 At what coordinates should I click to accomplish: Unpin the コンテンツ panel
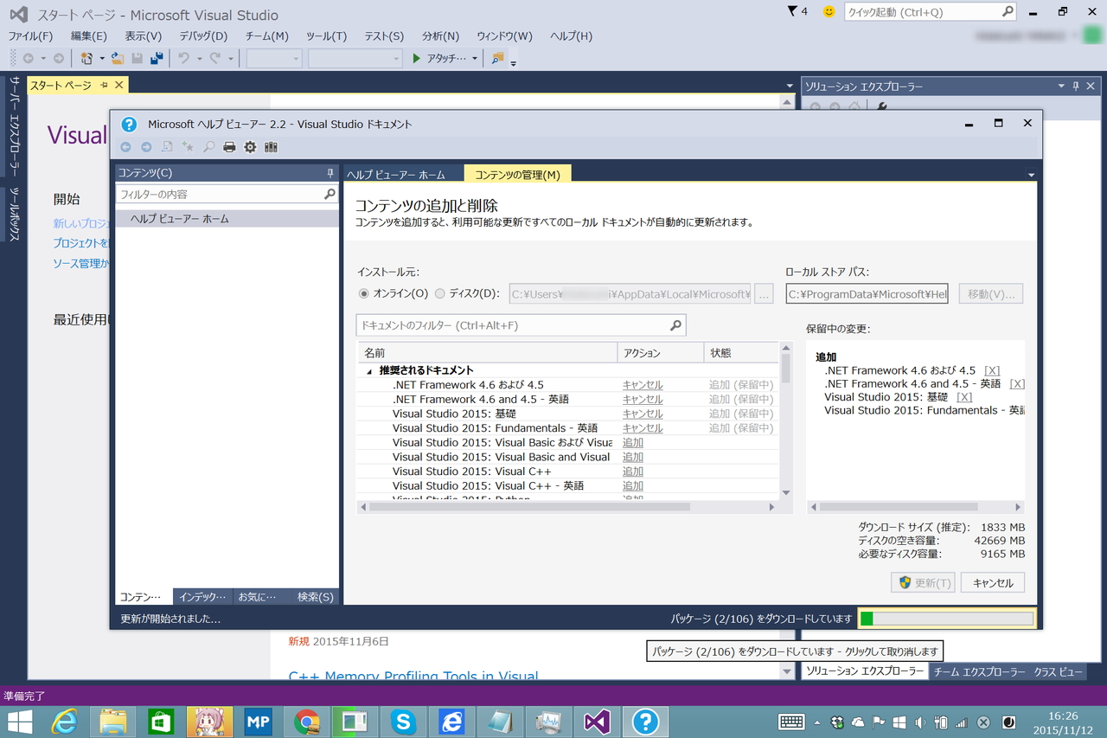click(x=330, y=173)
